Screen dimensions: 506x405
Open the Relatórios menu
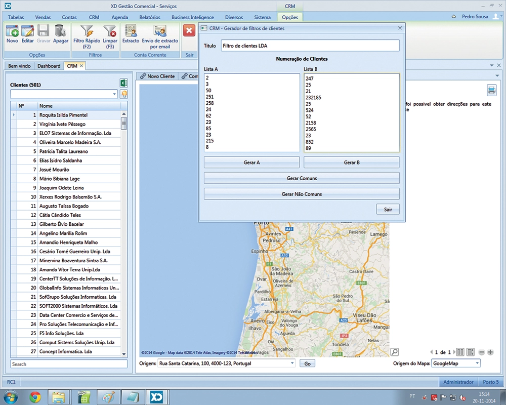click(149, 17)
